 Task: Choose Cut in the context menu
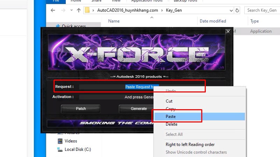point(169,101)
